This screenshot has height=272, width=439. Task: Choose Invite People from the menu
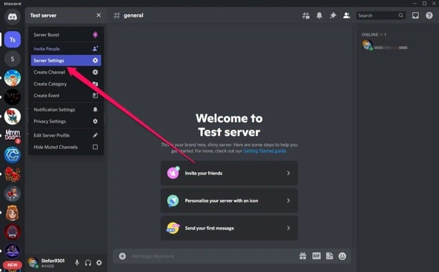[x=66, y=49]
